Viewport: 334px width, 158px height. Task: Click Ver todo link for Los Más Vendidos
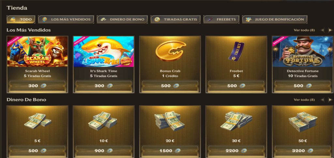tap(304, 30)
